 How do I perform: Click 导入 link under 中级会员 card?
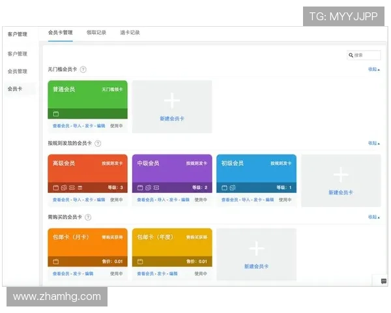(162, 200)
